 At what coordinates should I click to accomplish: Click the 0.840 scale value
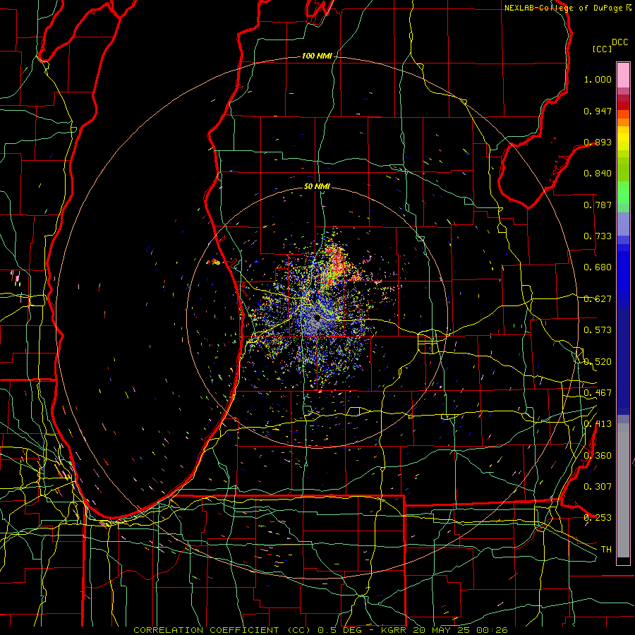[598, 174]
